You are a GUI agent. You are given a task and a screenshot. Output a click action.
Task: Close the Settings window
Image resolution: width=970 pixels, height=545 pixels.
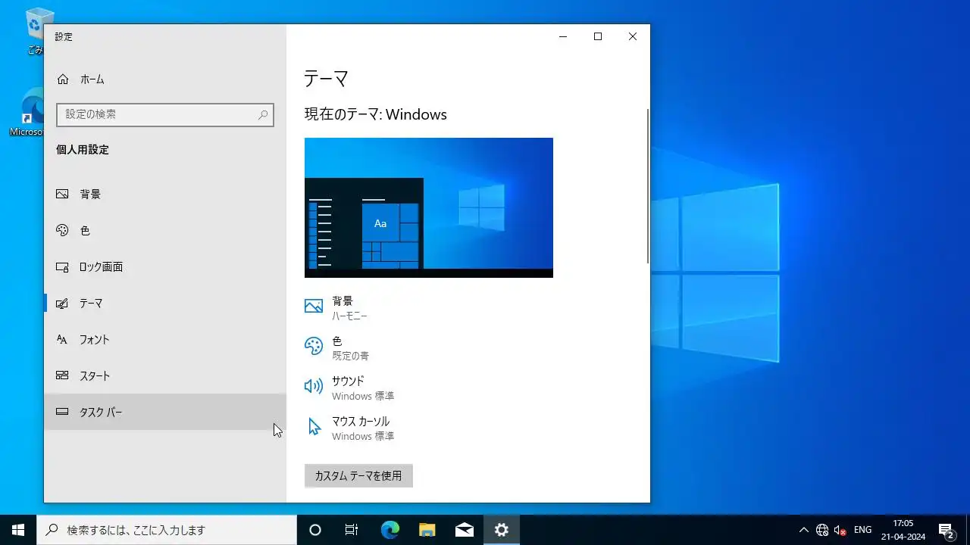coord(633,36)
